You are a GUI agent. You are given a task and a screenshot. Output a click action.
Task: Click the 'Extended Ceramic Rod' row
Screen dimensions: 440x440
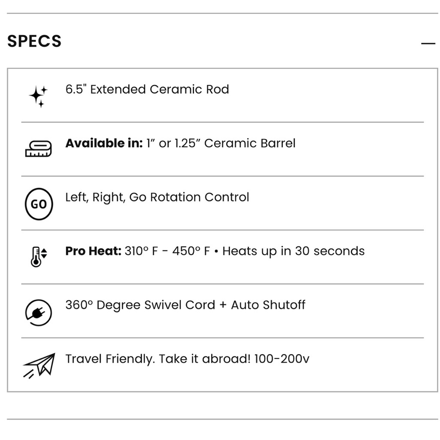(223, 95)
